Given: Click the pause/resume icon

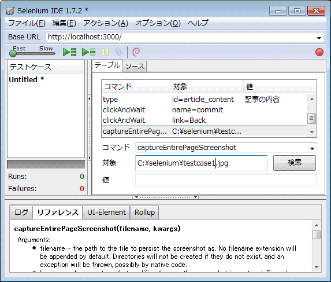Looking at the screenshot, I should [x=105, y=52].
